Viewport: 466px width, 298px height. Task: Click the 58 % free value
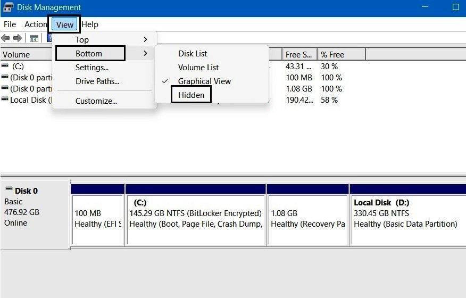tap(329, 100)
